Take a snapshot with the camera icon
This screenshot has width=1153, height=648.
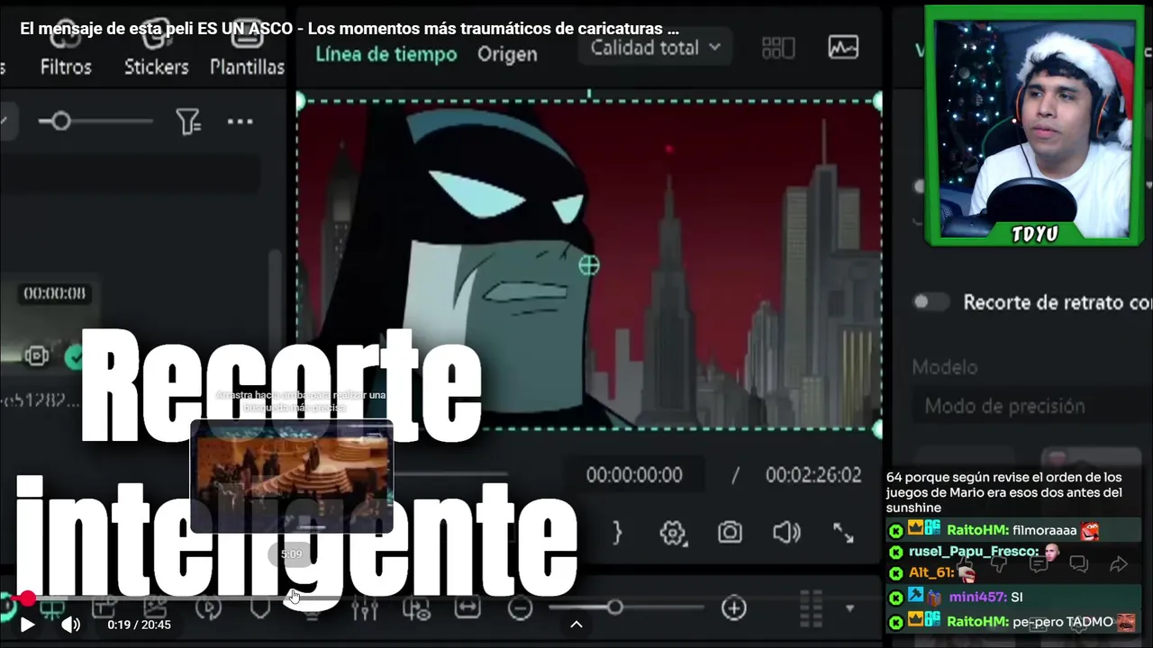coord(730,533)
